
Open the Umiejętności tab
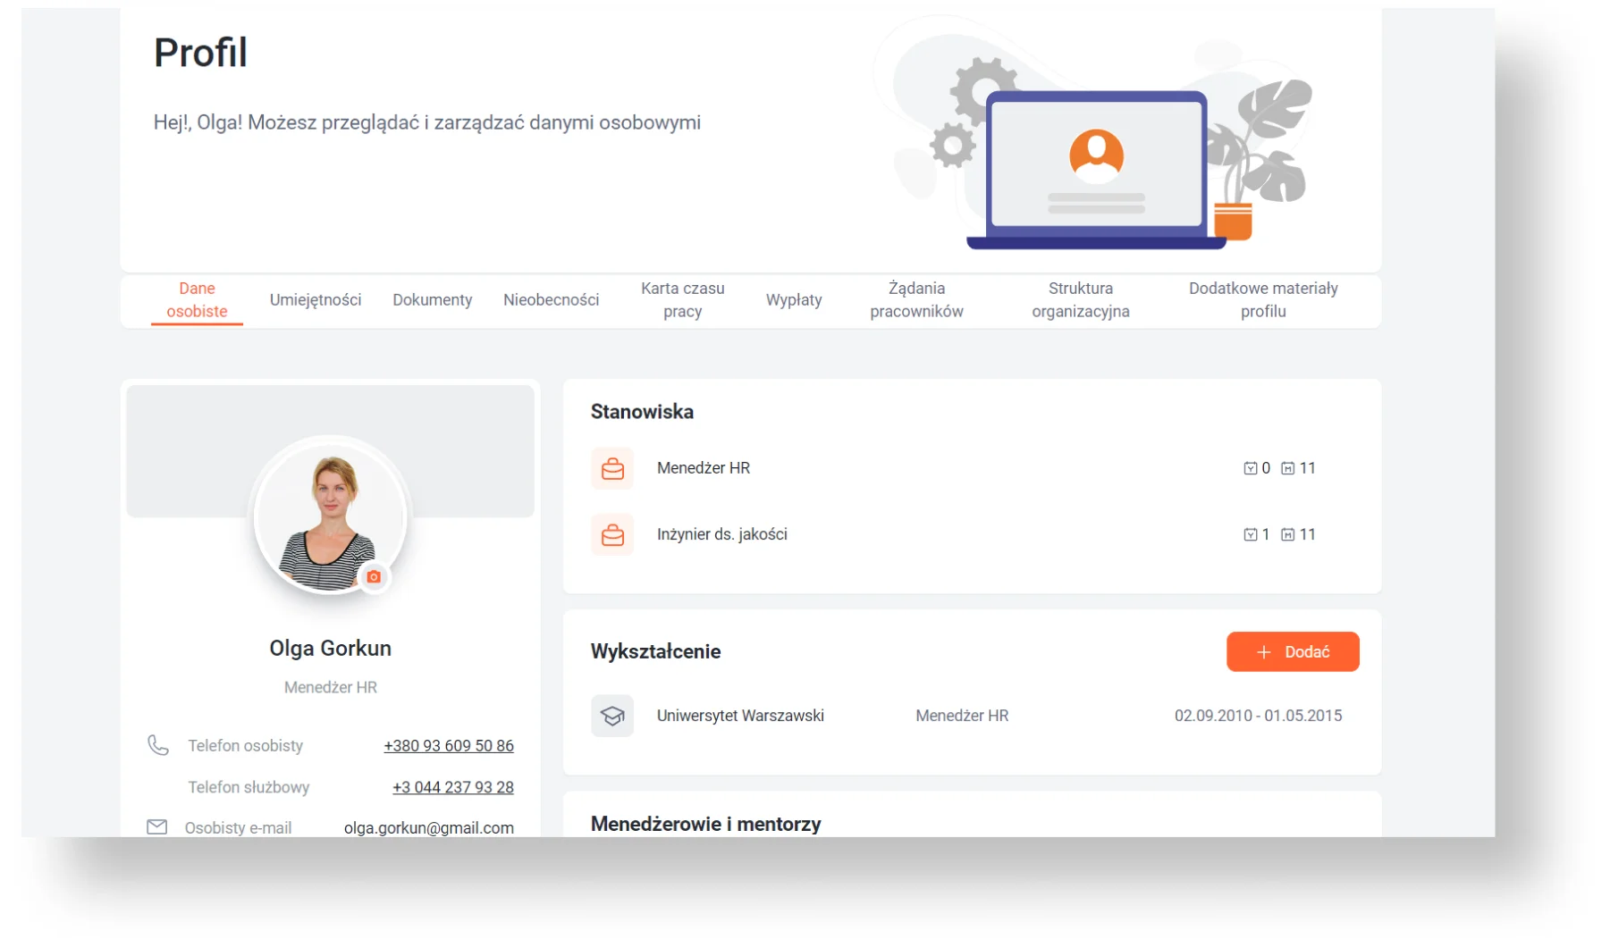(316, 300)
